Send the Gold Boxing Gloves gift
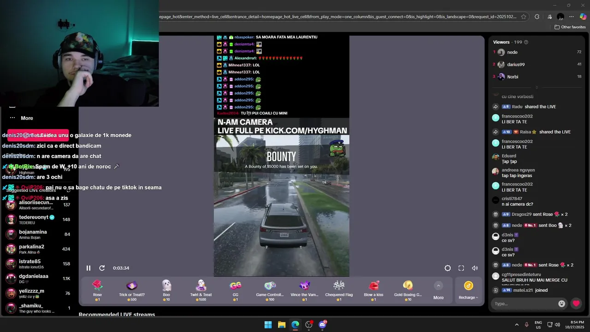The height and width of the screenshot is (332, 590). point(408,290)
